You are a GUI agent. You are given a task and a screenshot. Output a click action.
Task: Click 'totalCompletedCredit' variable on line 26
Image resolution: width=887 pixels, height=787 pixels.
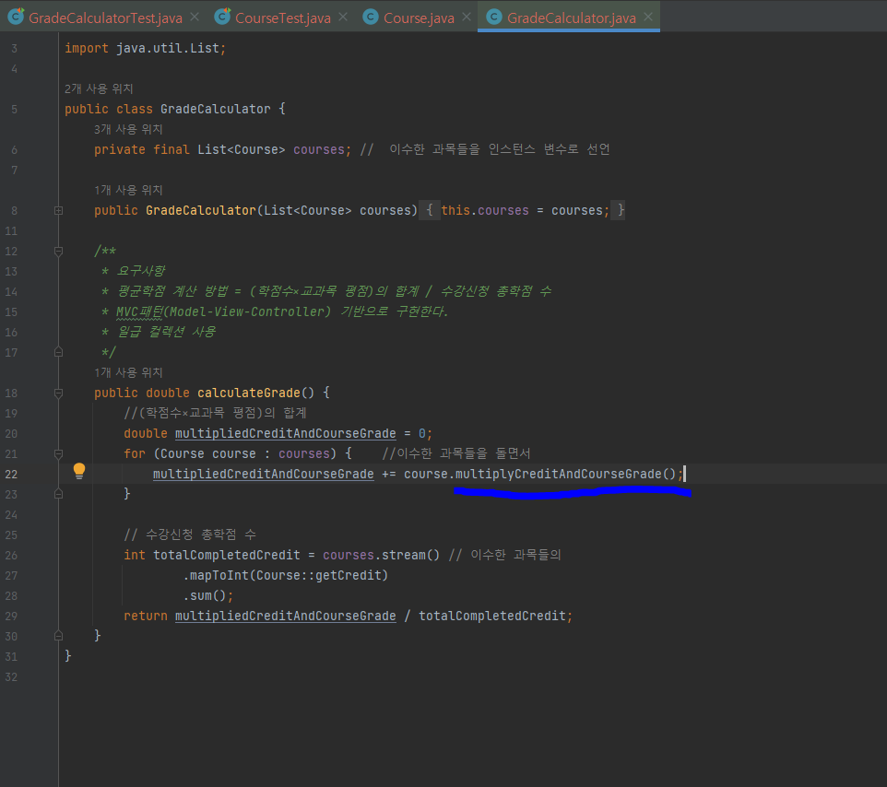coord(227,555)
